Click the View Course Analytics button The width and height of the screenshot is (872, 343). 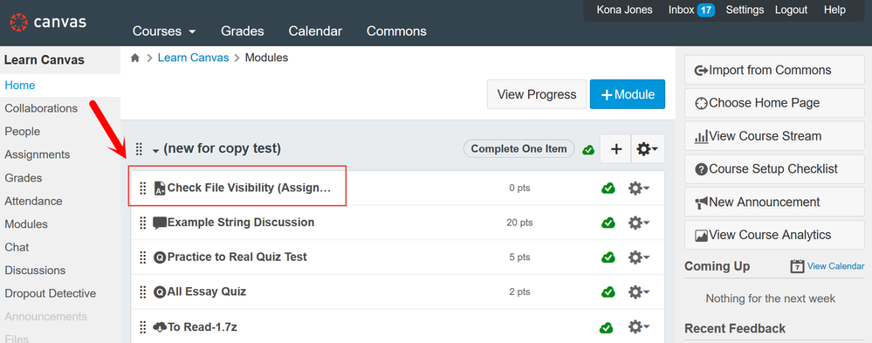point(774,235)
